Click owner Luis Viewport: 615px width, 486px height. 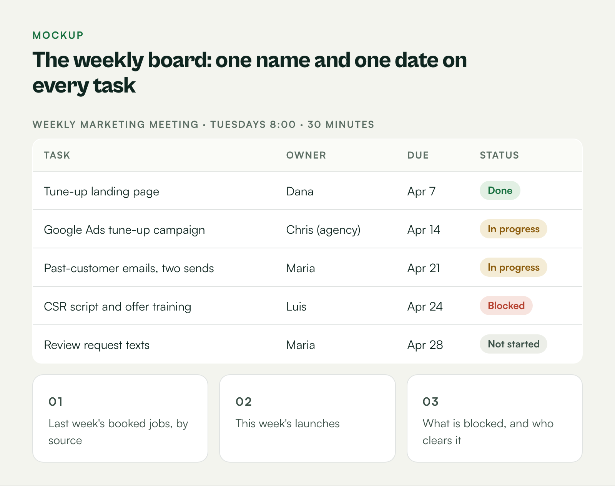coord(296,306)
